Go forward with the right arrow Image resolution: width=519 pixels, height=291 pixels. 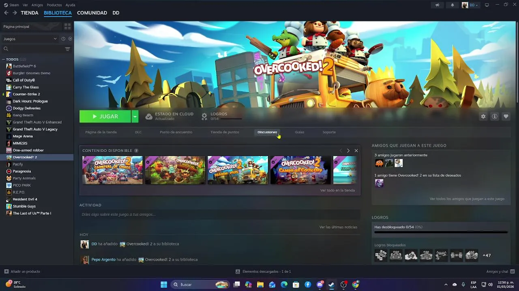pyautogui.click(x=15, y=13)
